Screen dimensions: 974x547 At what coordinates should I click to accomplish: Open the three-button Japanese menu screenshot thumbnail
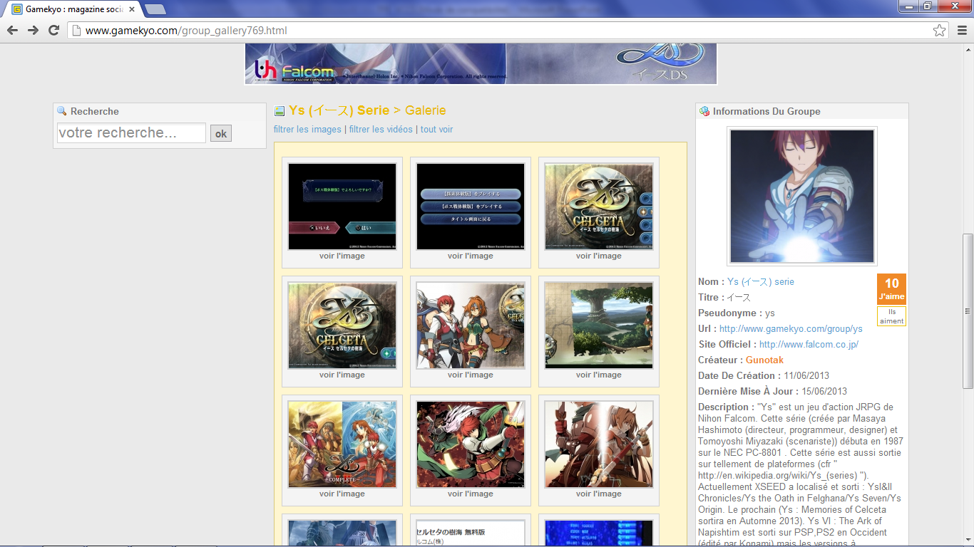[x=471, y=207]
